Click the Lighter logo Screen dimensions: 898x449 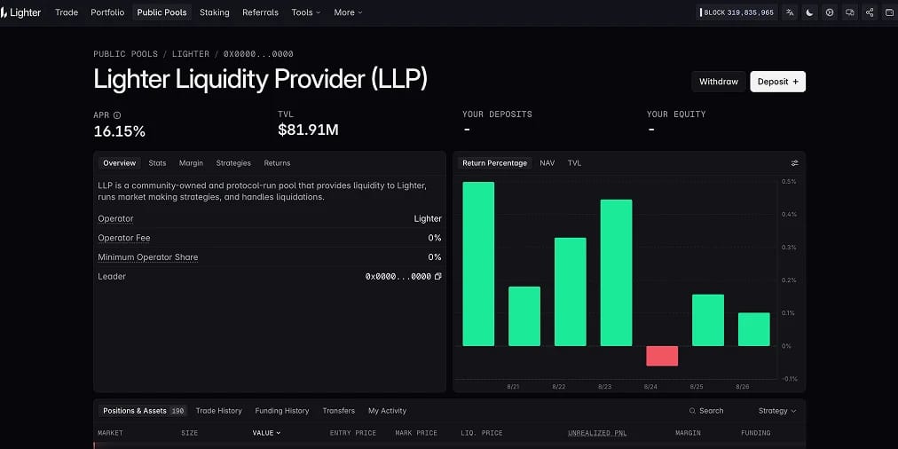click(21, 12)
